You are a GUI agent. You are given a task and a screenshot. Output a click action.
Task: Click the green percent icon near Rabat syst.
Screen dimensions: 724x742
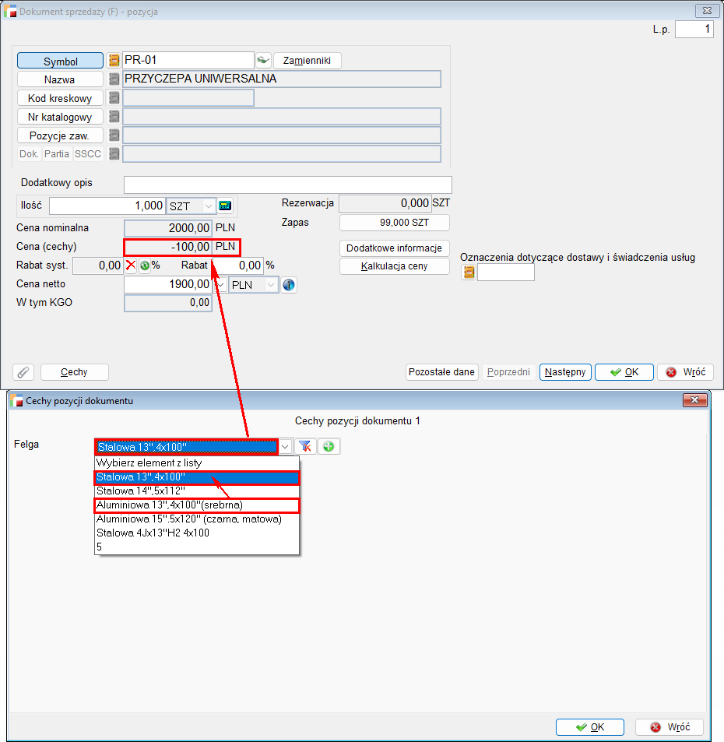pos(145,266)
